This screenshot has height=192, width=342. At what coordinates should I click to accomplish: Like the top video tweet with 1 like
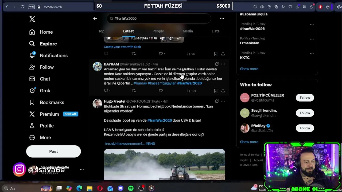click(x=162, y=54)
